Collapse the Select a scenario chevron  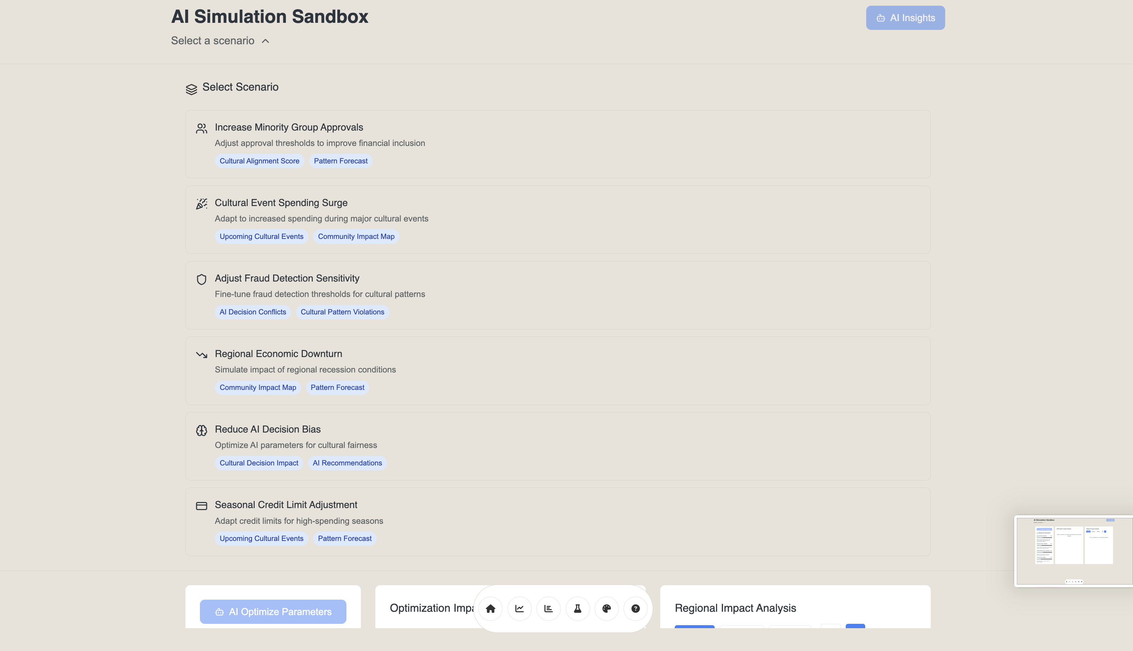point(265,41)
